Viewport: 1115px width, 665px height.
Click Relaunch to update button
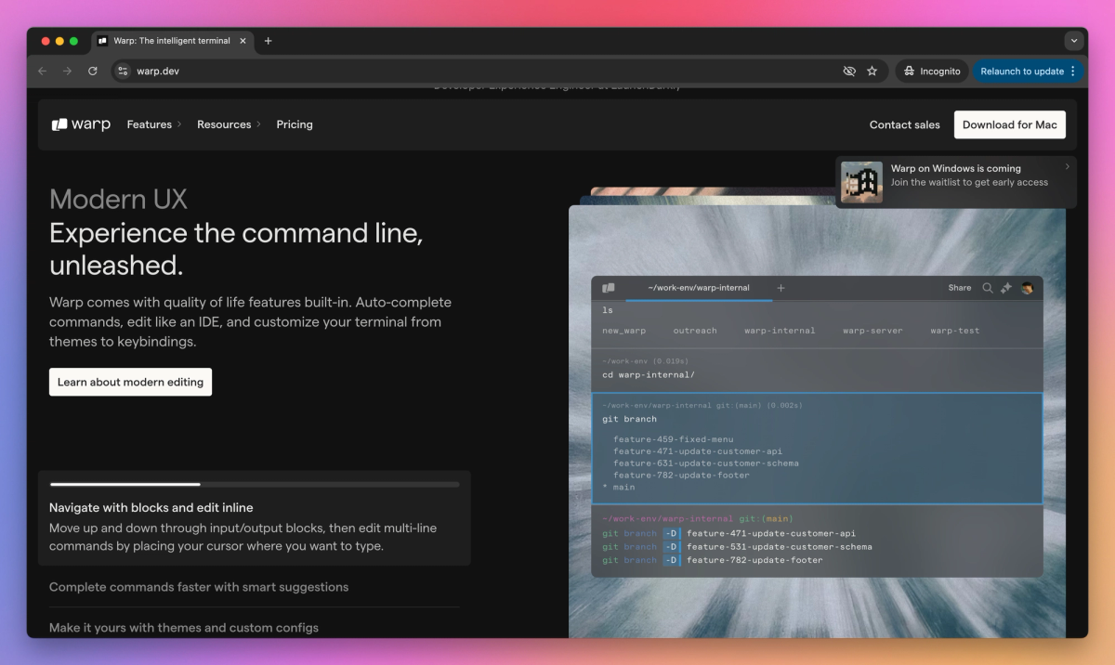tap(1022, 71)
